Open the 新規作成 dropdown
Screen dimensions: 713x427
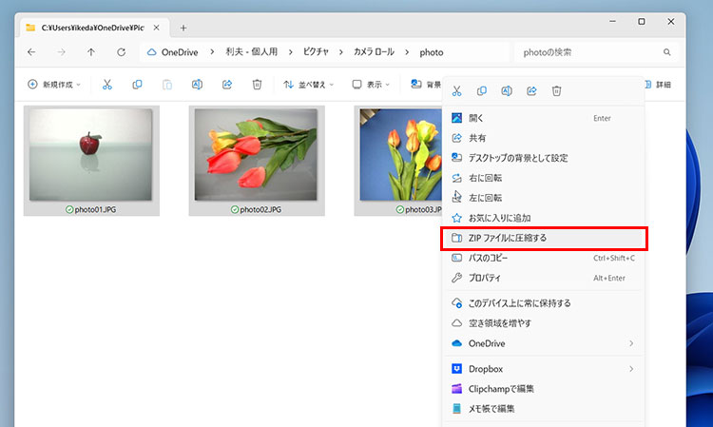[54, 85]
